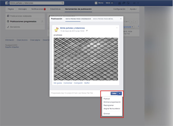The width and height of the screenshot is (173, 126).
Task: Select Publicaciones programadas in sidebar
Action: [x=23, y=21]
